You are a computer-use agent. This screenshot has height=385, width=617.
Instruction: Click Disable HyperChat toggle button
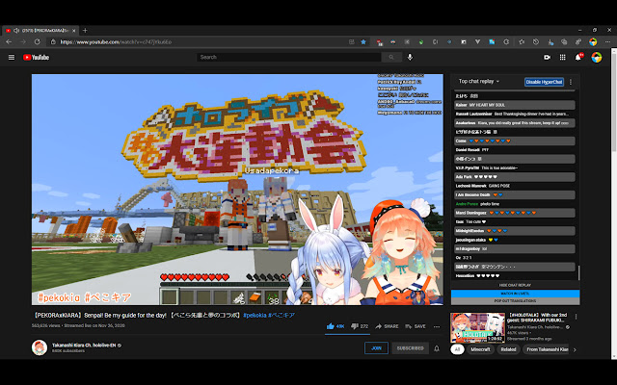point(544,82)
